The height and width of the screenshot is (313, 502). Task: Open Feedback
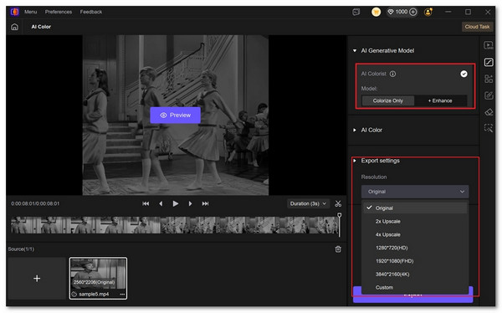click(x=91, y=12)
